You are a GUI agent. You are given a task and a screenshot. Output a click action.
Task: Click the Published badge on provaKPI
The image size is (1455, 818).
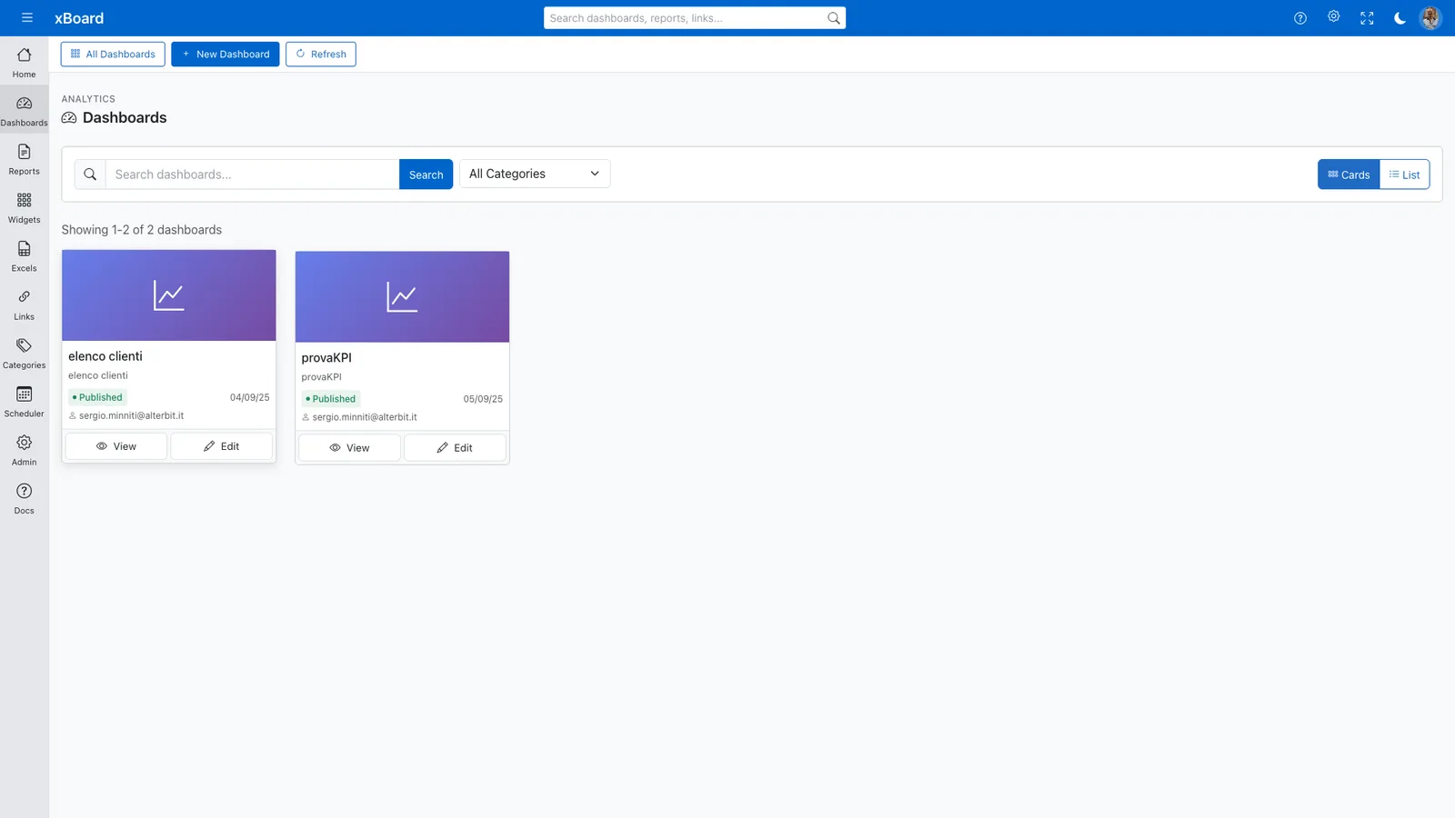tap(331, 399)
